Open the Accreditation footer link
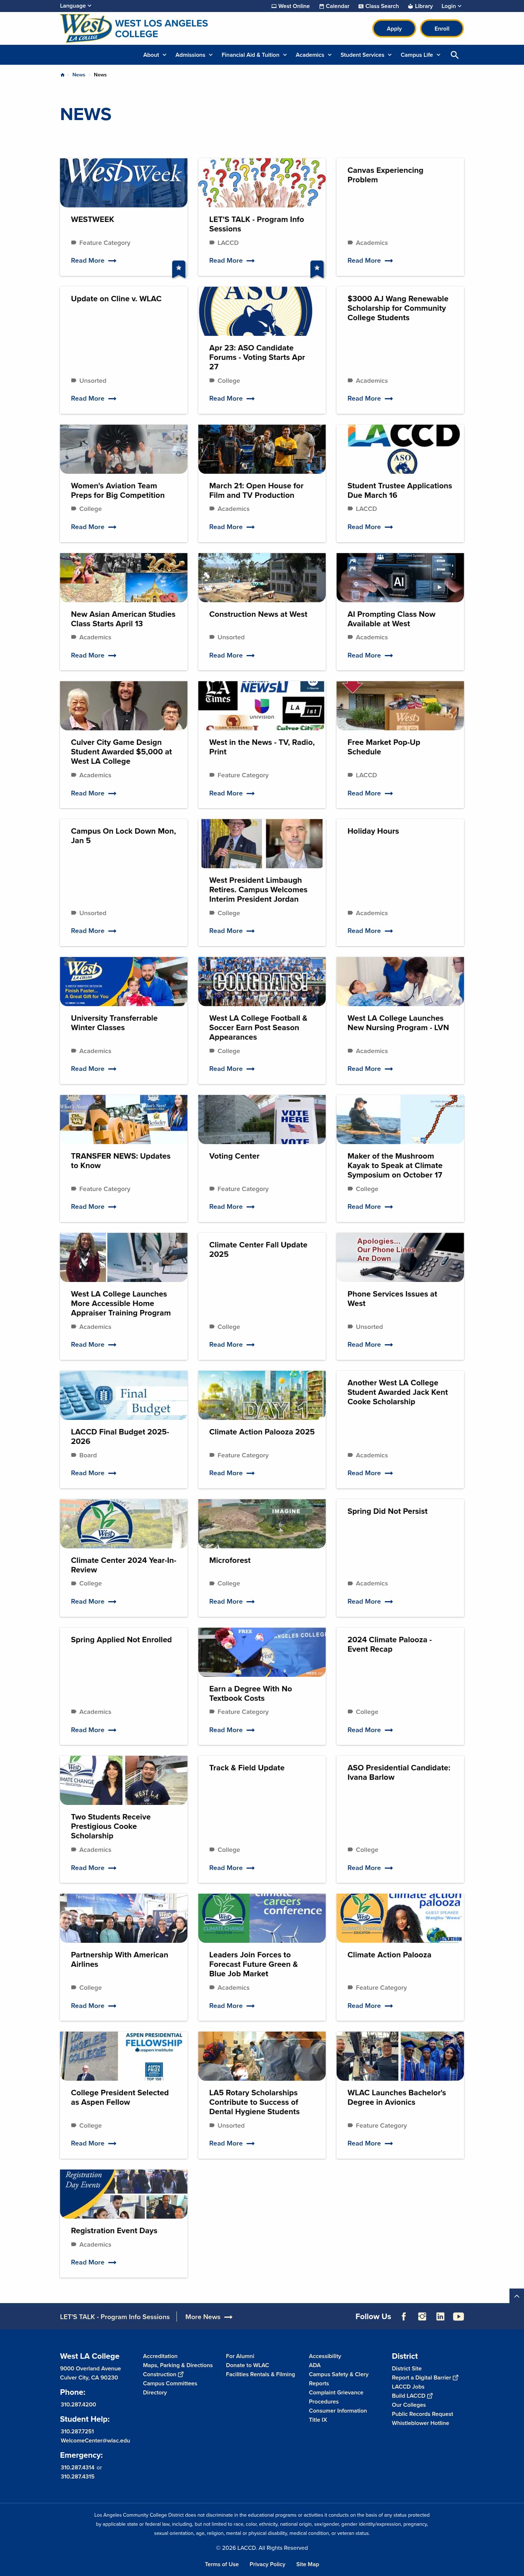 (160, 2356)
